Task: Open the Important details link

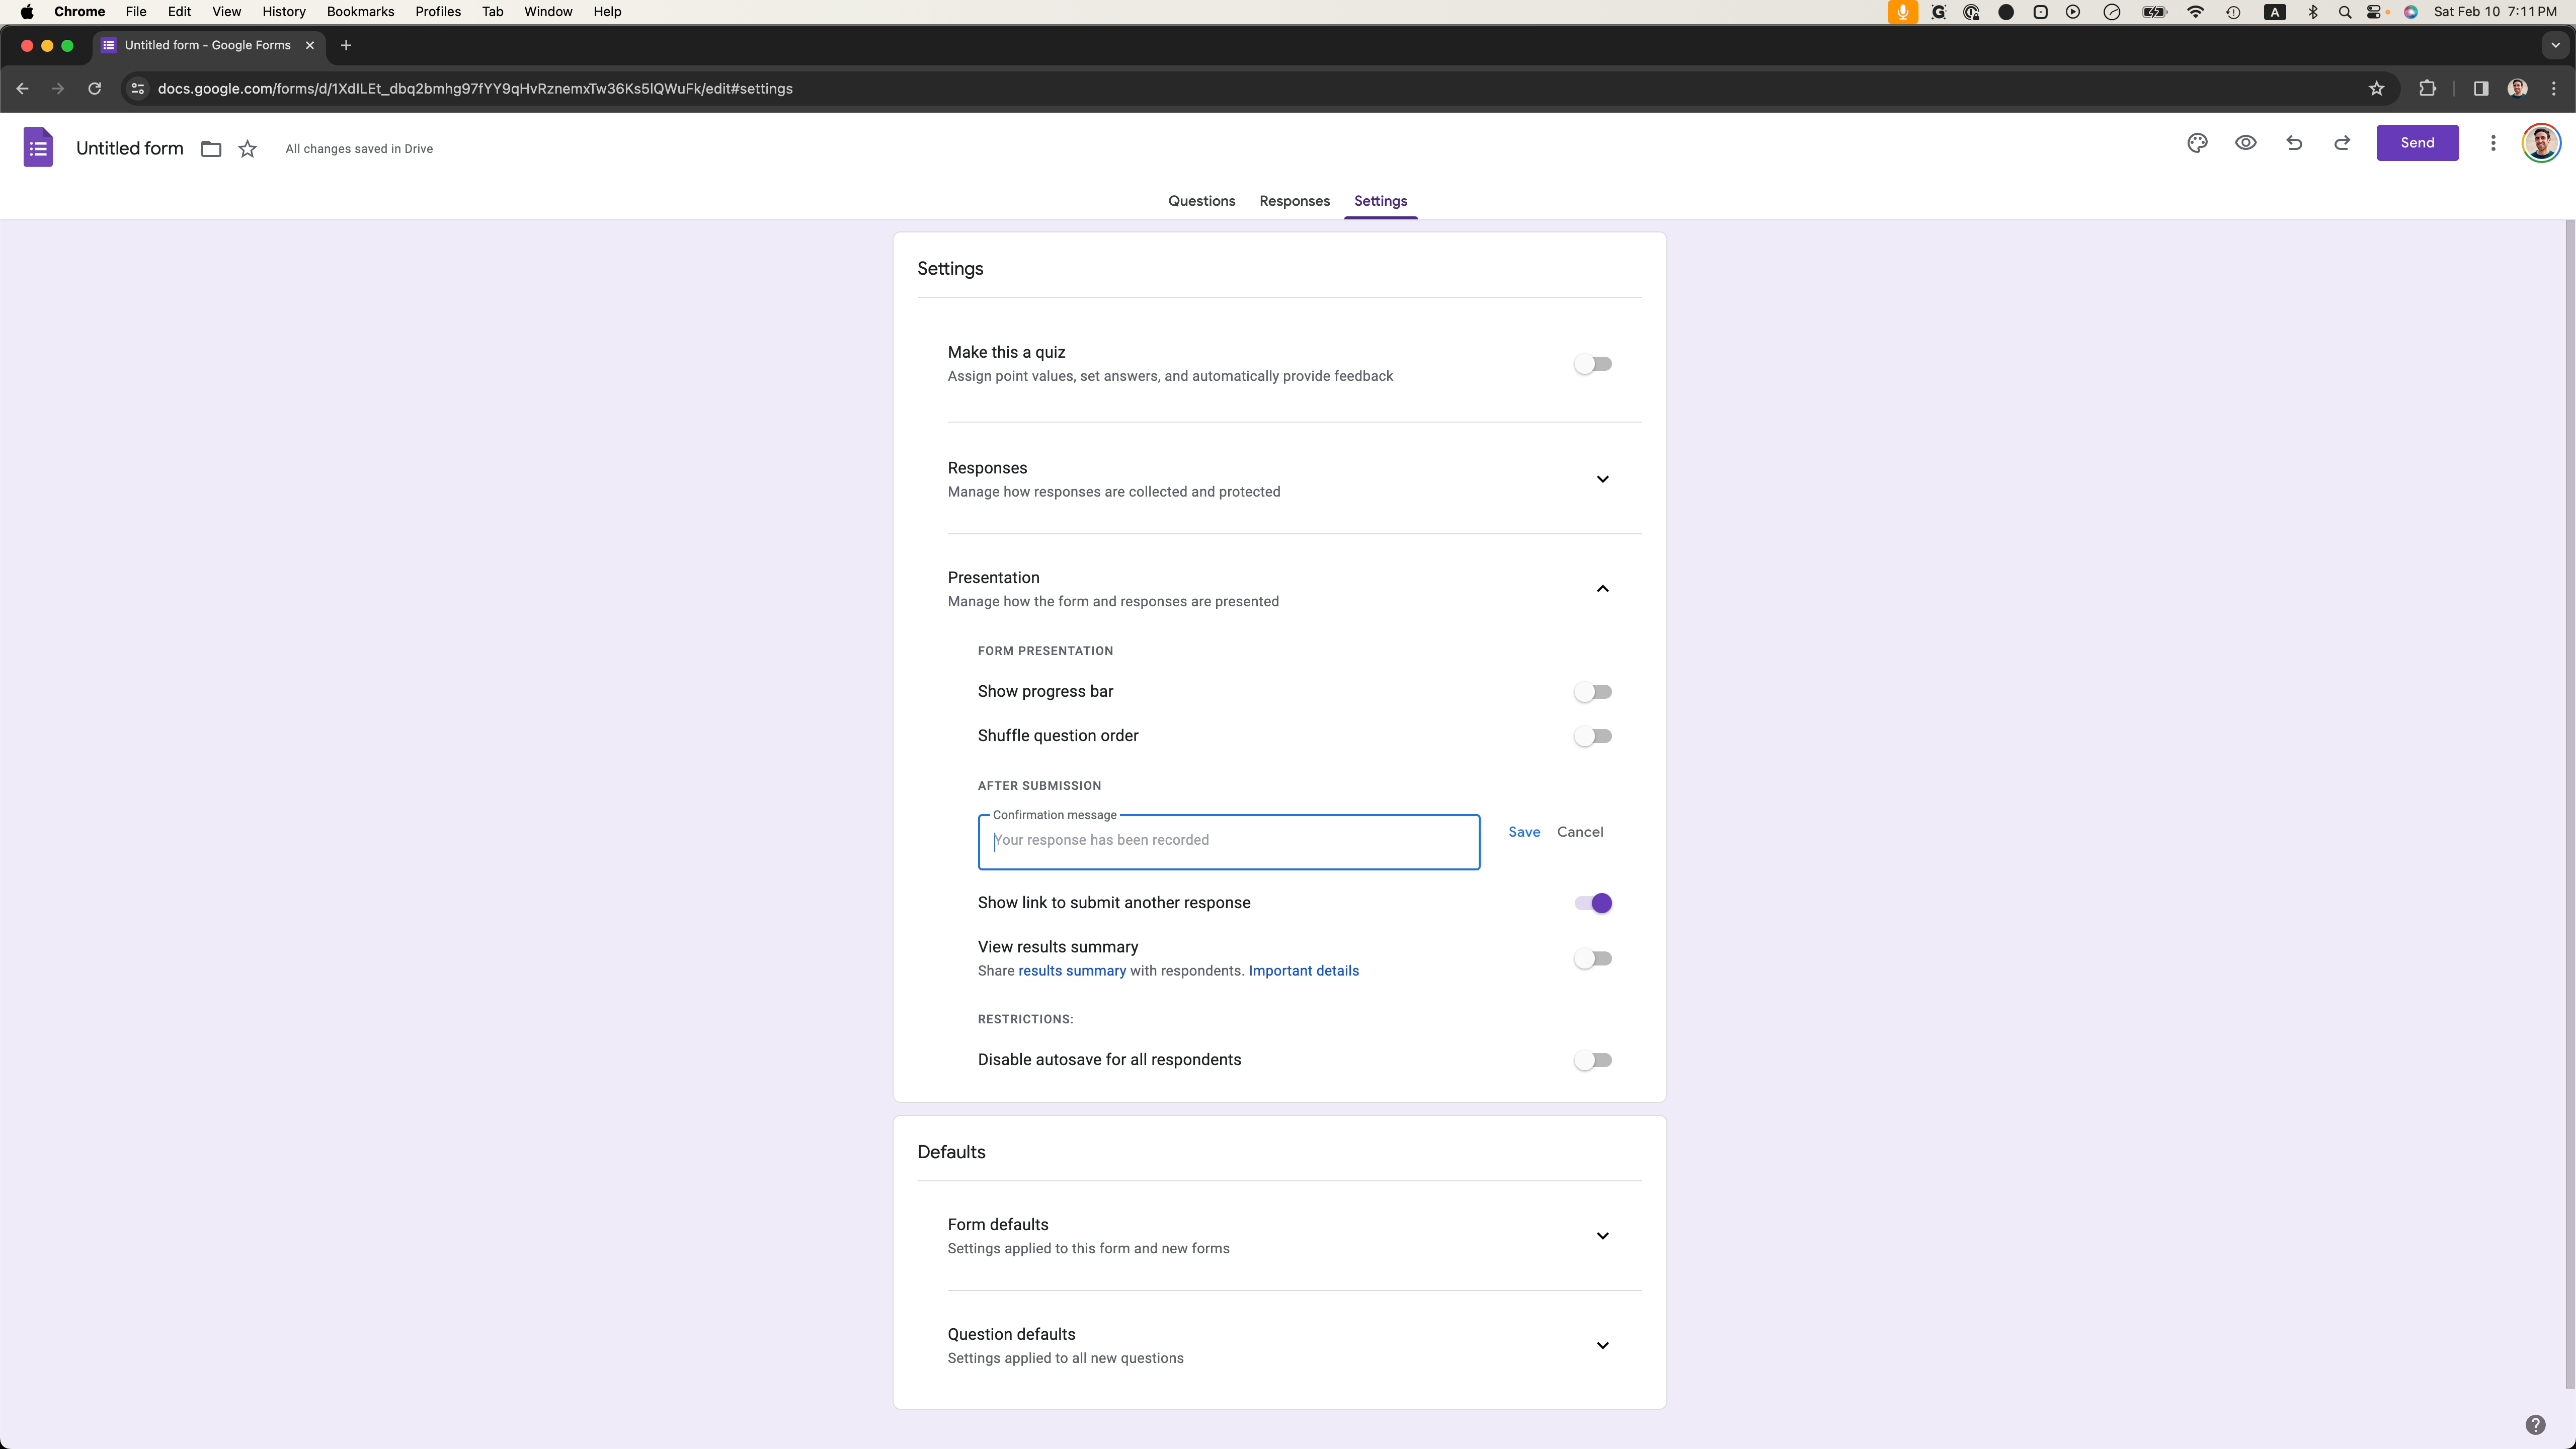Action: pyautogui.click(x=1303, y=971)
